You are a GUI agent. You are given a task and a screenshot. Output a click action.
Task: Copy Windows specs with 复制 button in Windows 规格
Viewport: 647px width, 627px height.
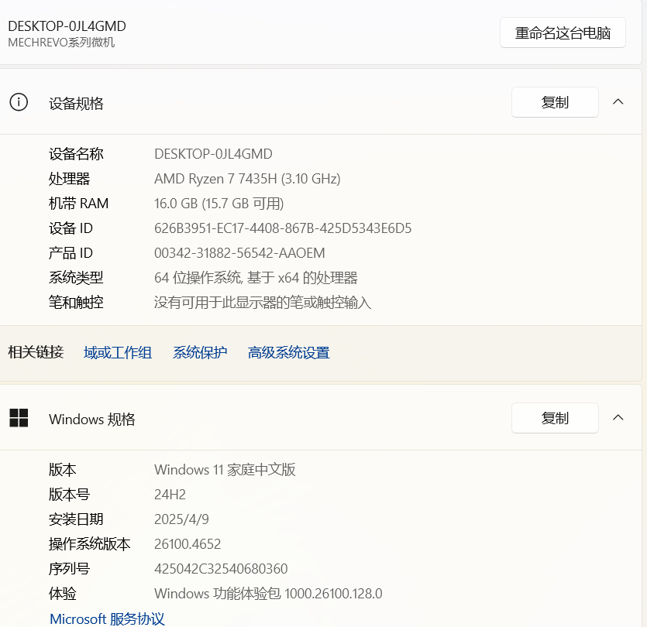[x=555, y=418]
